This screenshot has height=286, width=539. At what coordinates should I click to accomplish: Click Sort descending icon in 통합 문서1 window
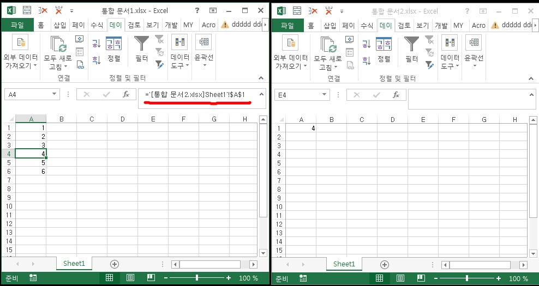point(96,60)
